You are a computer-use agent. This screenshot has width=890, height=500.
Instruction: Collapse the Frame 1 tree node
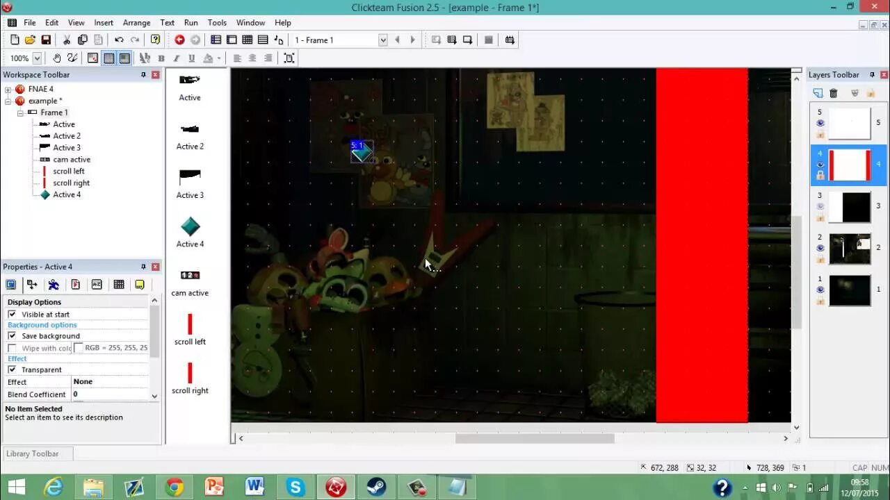point(20,112)
